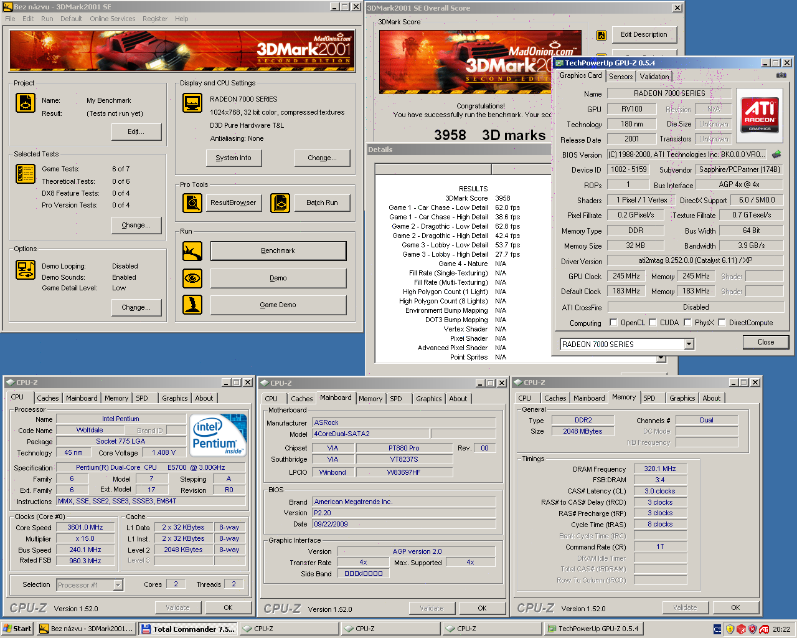
Task: Click the 3DMark2001 SE title bar icon
Action: coord(8,7)
